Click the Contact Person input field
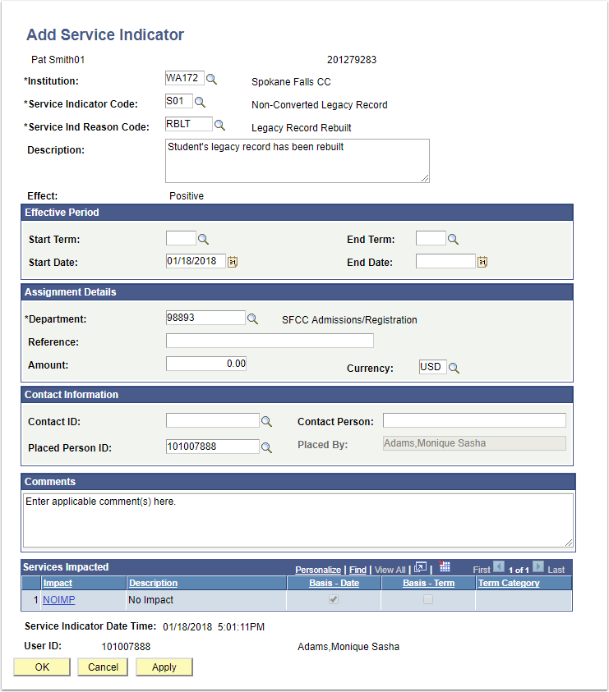 coord(474,420)
